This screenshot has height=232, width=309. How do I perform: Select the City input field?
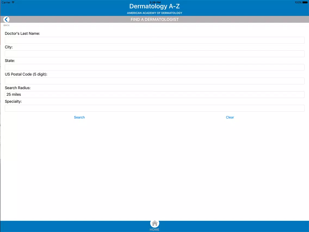click(155, 54)
